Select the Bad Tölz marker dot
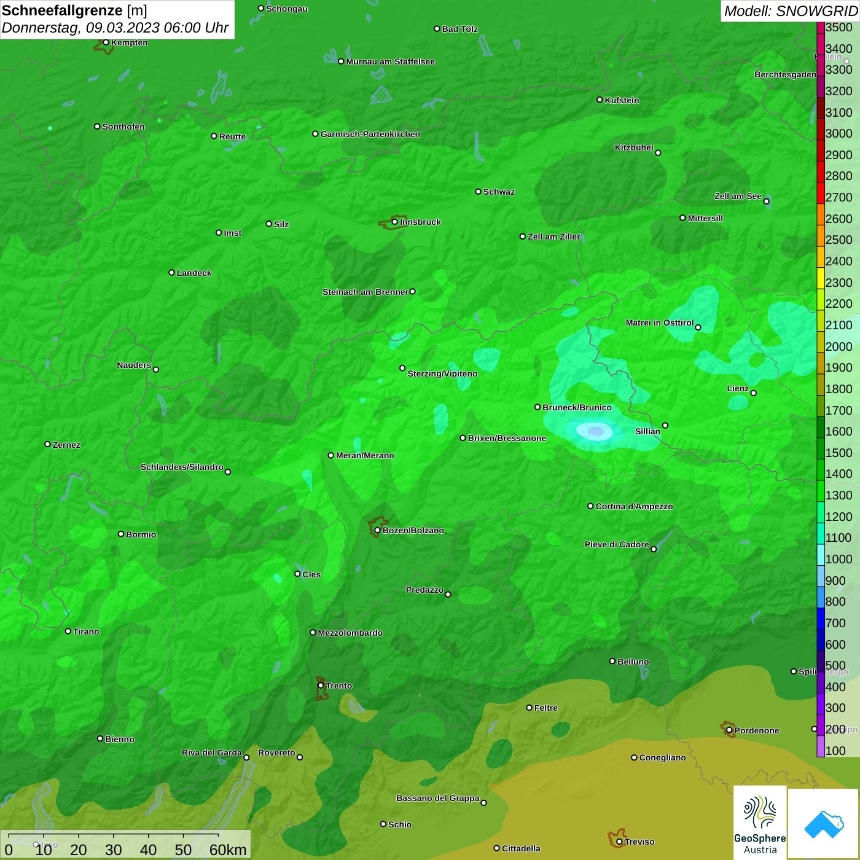The image size is (860, 860). pos(437,29)
